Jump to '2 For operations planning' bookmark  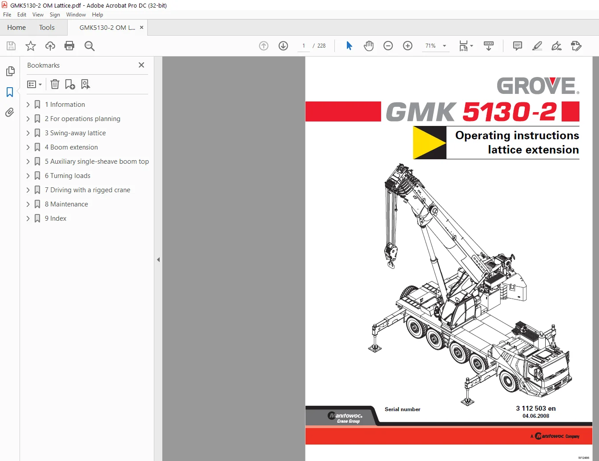click(83, 119)
